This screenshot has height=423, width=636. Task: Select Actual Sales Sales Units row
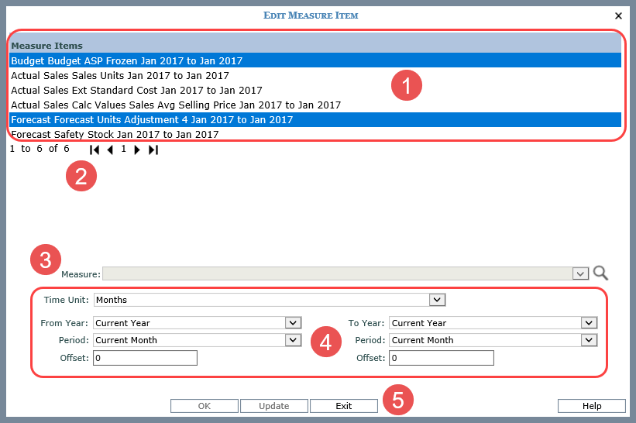click(120, 76)
